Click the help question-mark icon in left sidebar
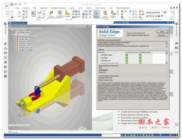 [x=5, y=58]
